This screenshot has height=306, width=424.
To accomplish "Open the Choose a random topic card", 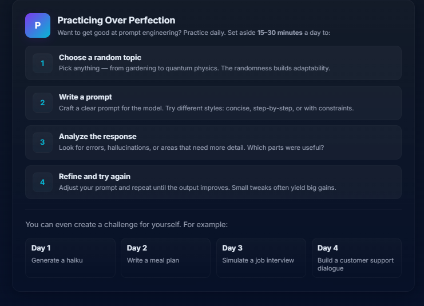I will pos(213,63).
